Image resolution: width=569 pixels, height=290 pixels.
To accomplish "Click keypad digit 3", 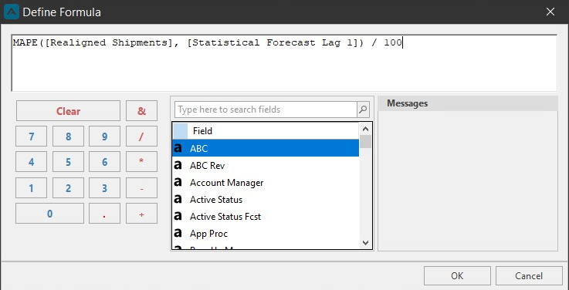I will click(x=104, y=187).
